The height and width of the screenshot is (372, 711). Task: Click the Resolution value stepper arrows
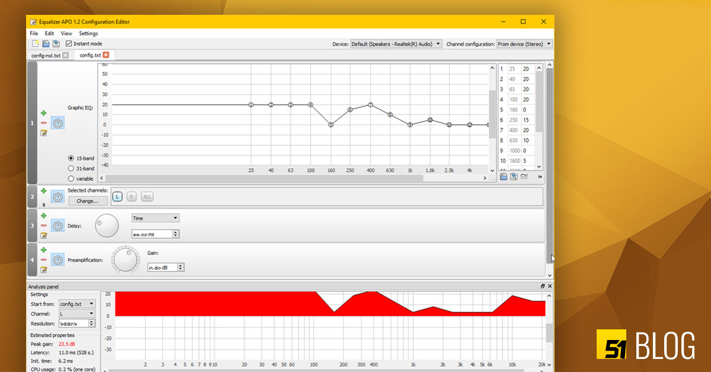pyautogui.click(x=91, y=323)
